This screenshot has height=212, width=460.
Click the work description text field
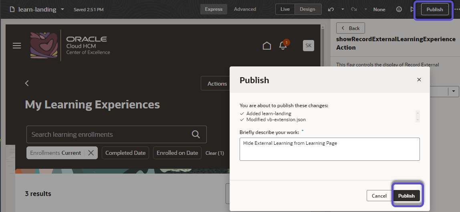click(329, 149)
